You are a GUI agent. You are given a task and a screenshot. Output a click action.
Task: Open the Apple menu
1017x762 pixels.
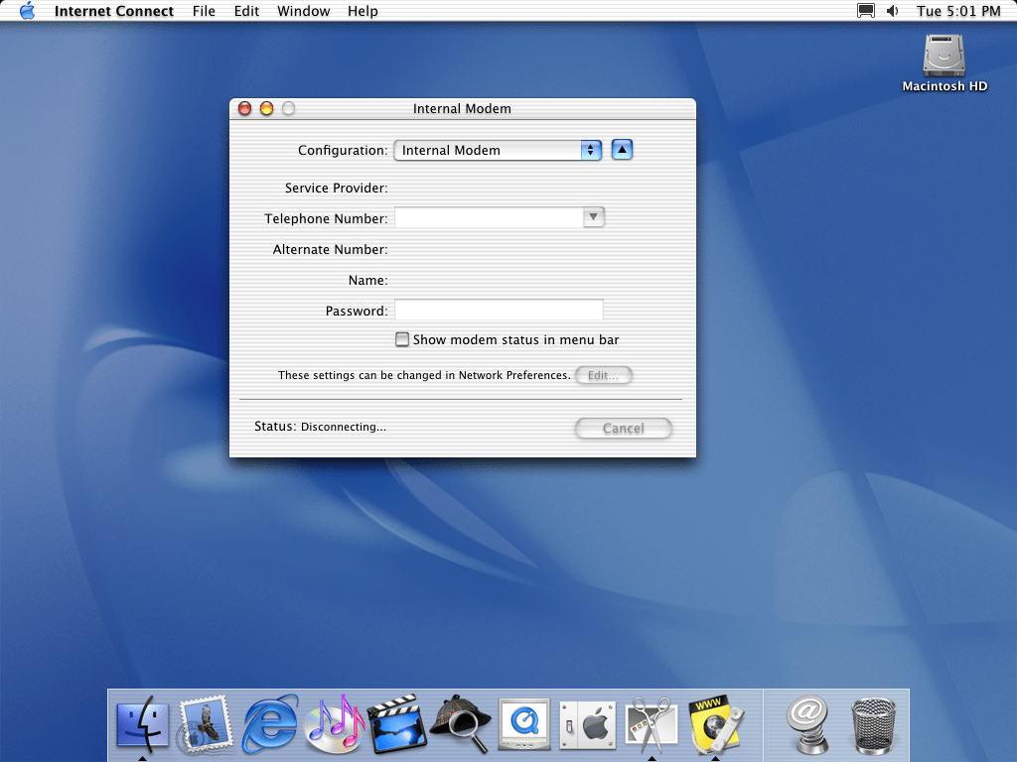point(27,11)
